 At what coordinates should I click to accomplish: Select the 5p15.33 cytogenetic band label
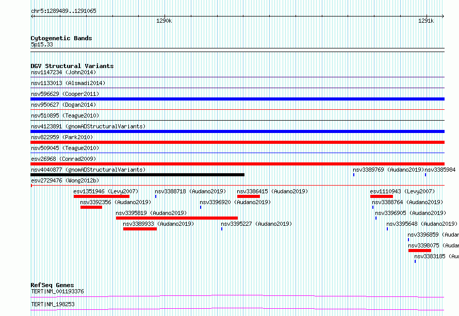pyautogui.click(x=42, y=44)
